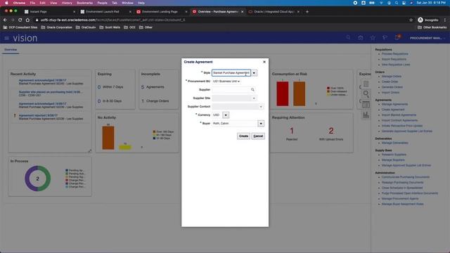Screen dimensions: 450x253
Task: Open OCP Consultant Sites bookmark folder
Action: coord(20,27)
